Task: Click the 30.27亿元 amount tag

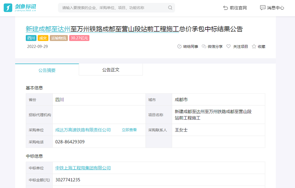Action: coord(79,38)
